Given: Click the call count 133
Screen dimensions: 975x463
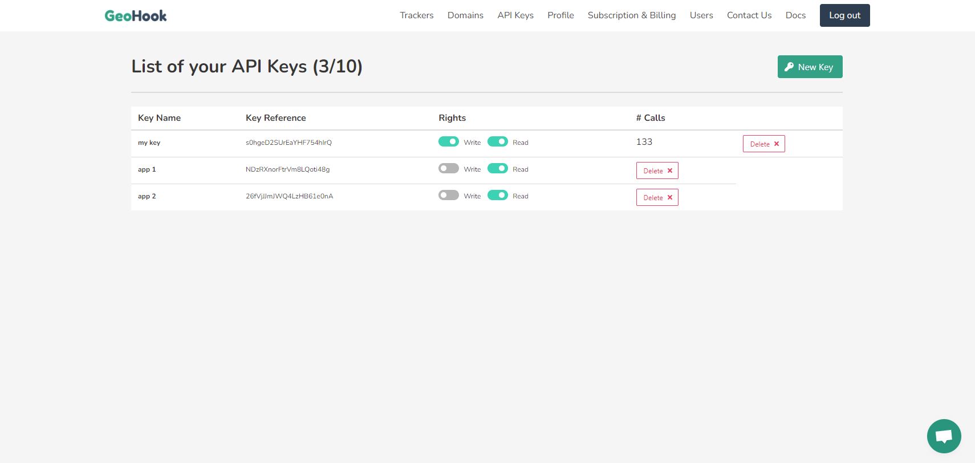Looking at the screenshot, I should (x=644, y=142).
